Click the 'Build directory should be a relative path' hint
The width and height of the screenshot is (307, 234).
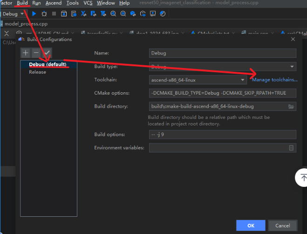coord(209,121)
